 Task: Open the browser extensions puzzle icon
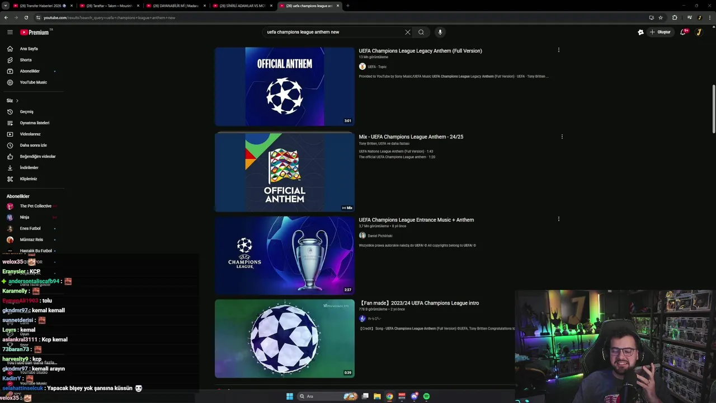pos(675,17)
